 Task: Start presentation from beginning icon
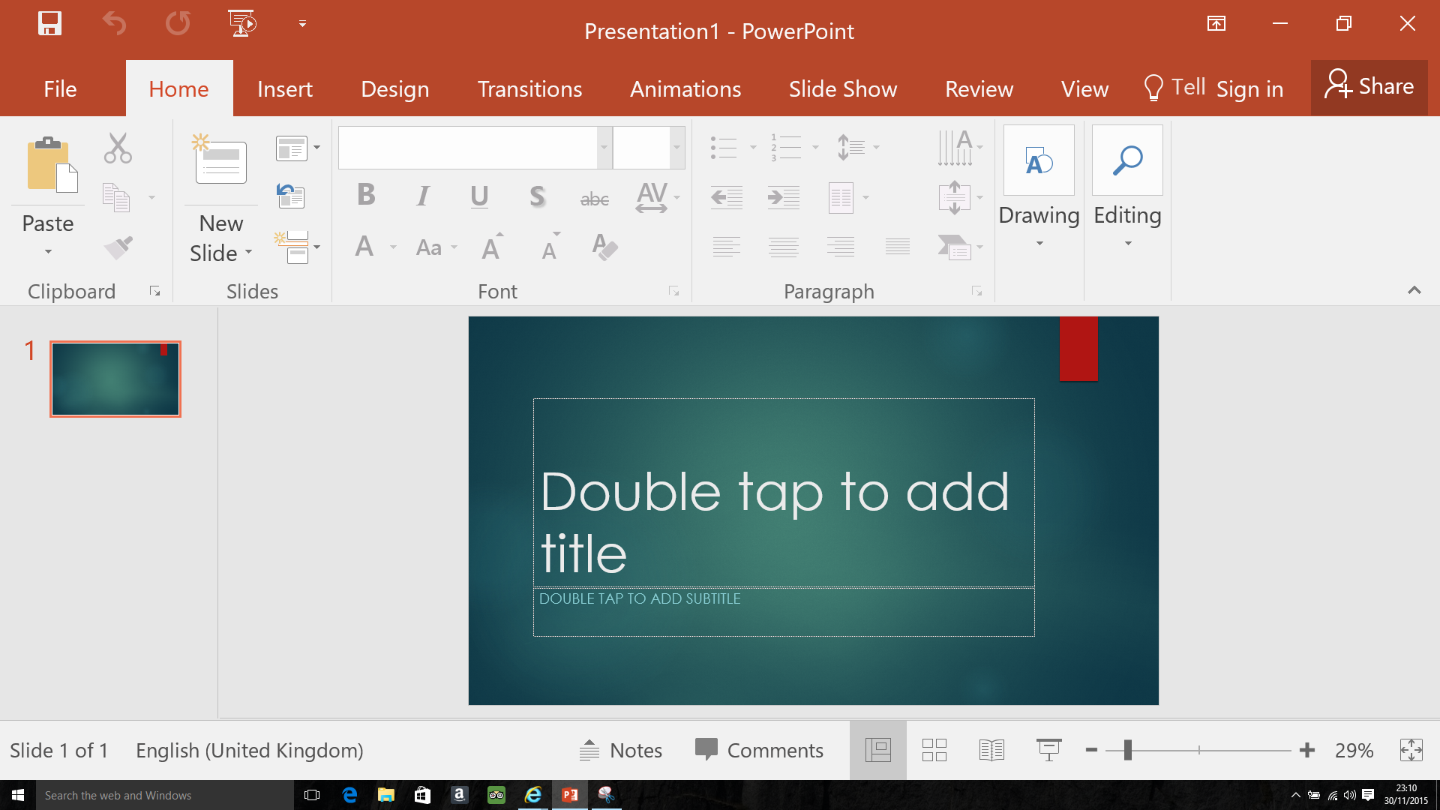pos(241,24)
